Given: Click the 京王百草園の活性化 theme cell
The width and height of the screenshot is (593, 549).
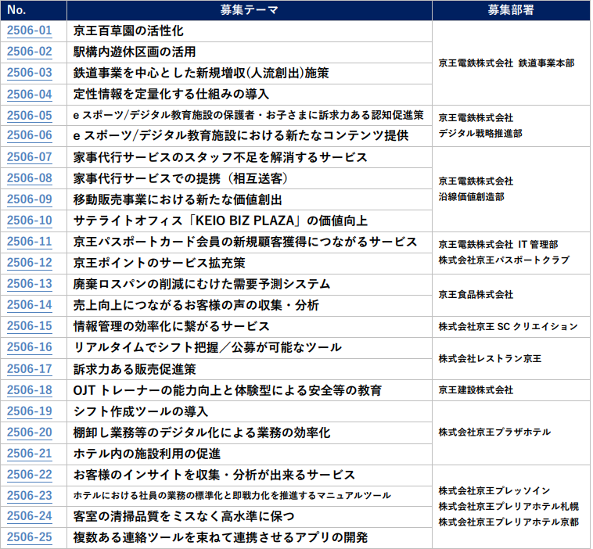Looking at the screenshot, I should (129, 31).
